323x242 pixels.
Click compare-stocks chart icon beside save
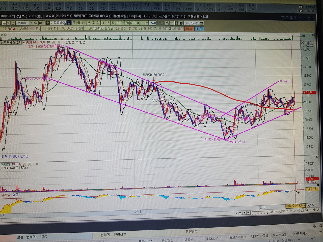172,23
